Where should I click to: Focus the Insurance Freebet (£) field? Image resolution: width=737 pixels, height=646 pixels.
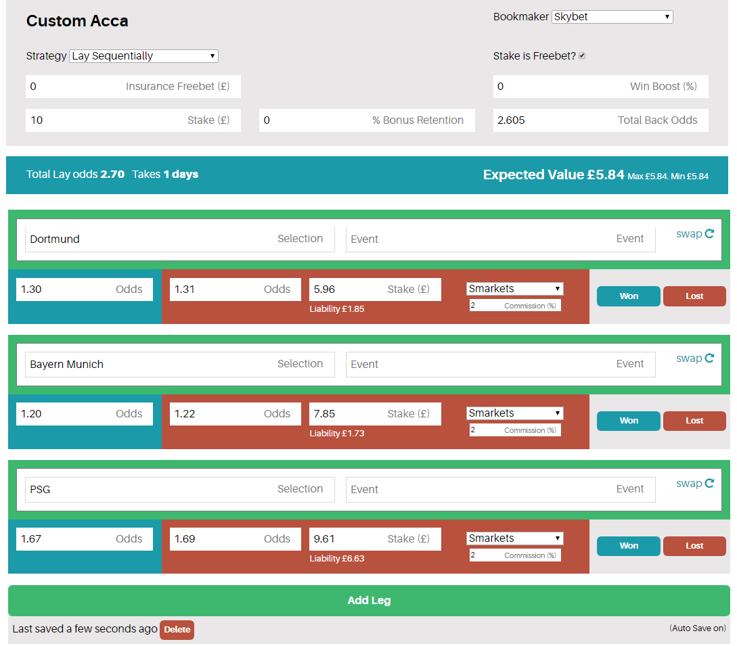pyautogui.click(x=133, y=87)
